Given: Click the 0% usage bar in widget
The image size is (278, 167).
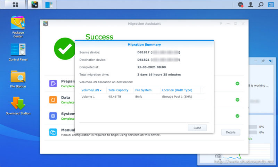Looking at the screenshot, I should 253,127.
